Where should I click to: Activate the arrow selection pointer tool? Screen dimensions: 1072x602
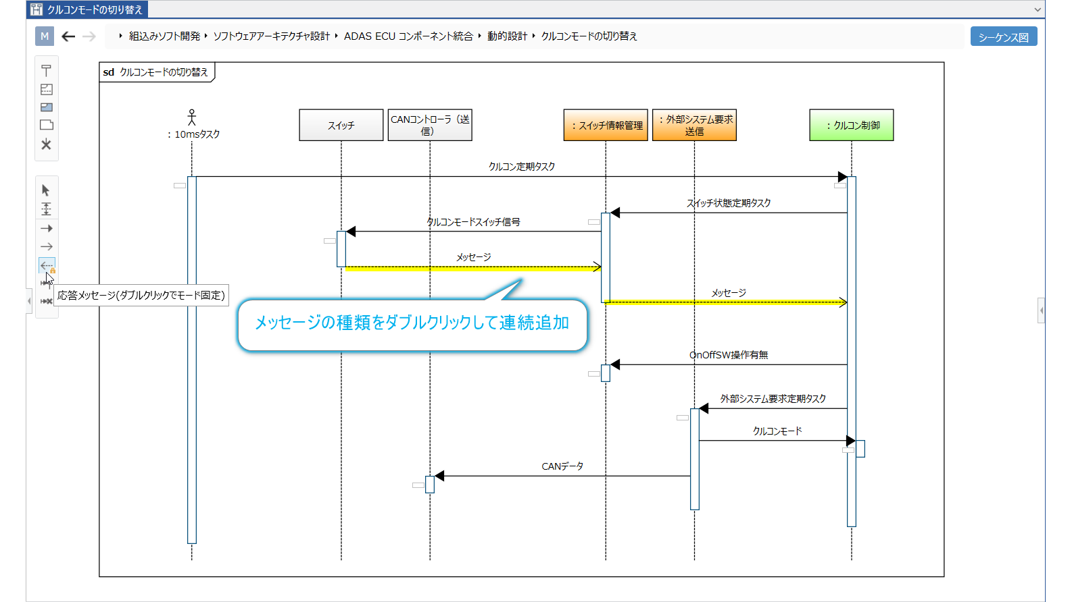coord(46,190)
